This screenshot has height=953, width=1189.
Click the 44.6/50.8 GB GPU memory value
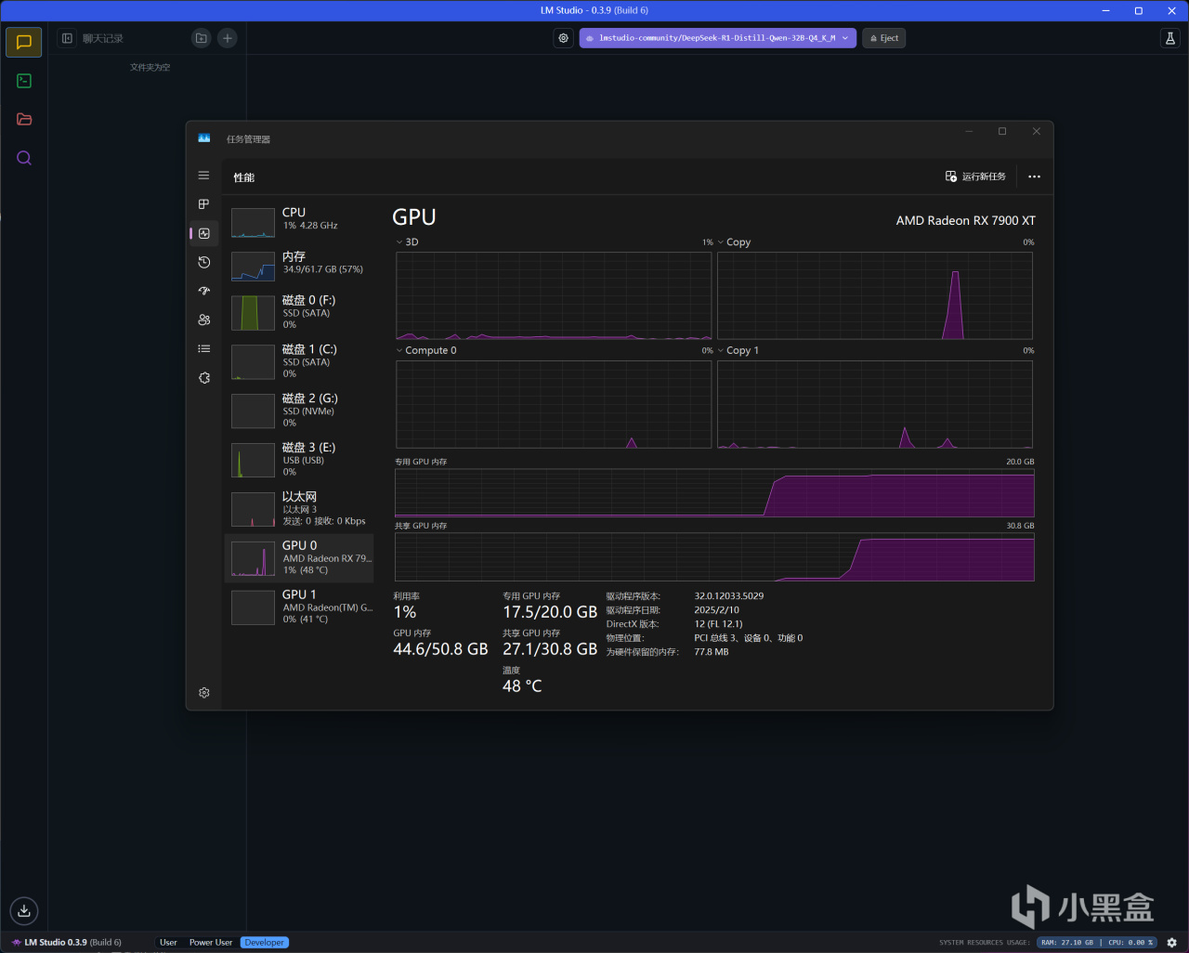440,649
